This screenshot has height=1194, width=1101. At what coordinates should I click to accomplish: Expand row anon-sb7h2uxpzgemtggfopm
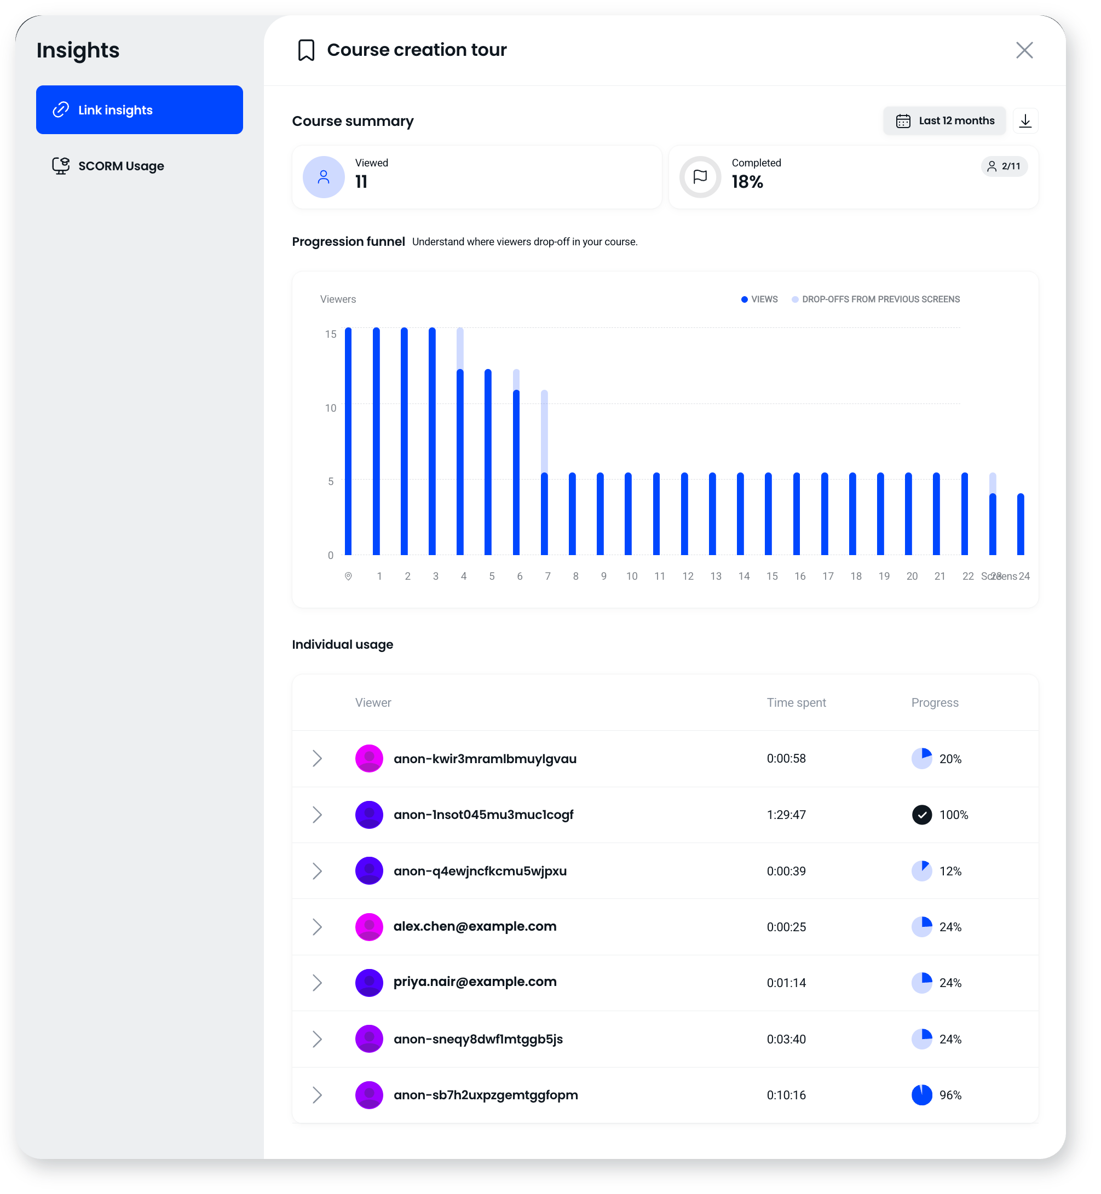coord(317,1095)
